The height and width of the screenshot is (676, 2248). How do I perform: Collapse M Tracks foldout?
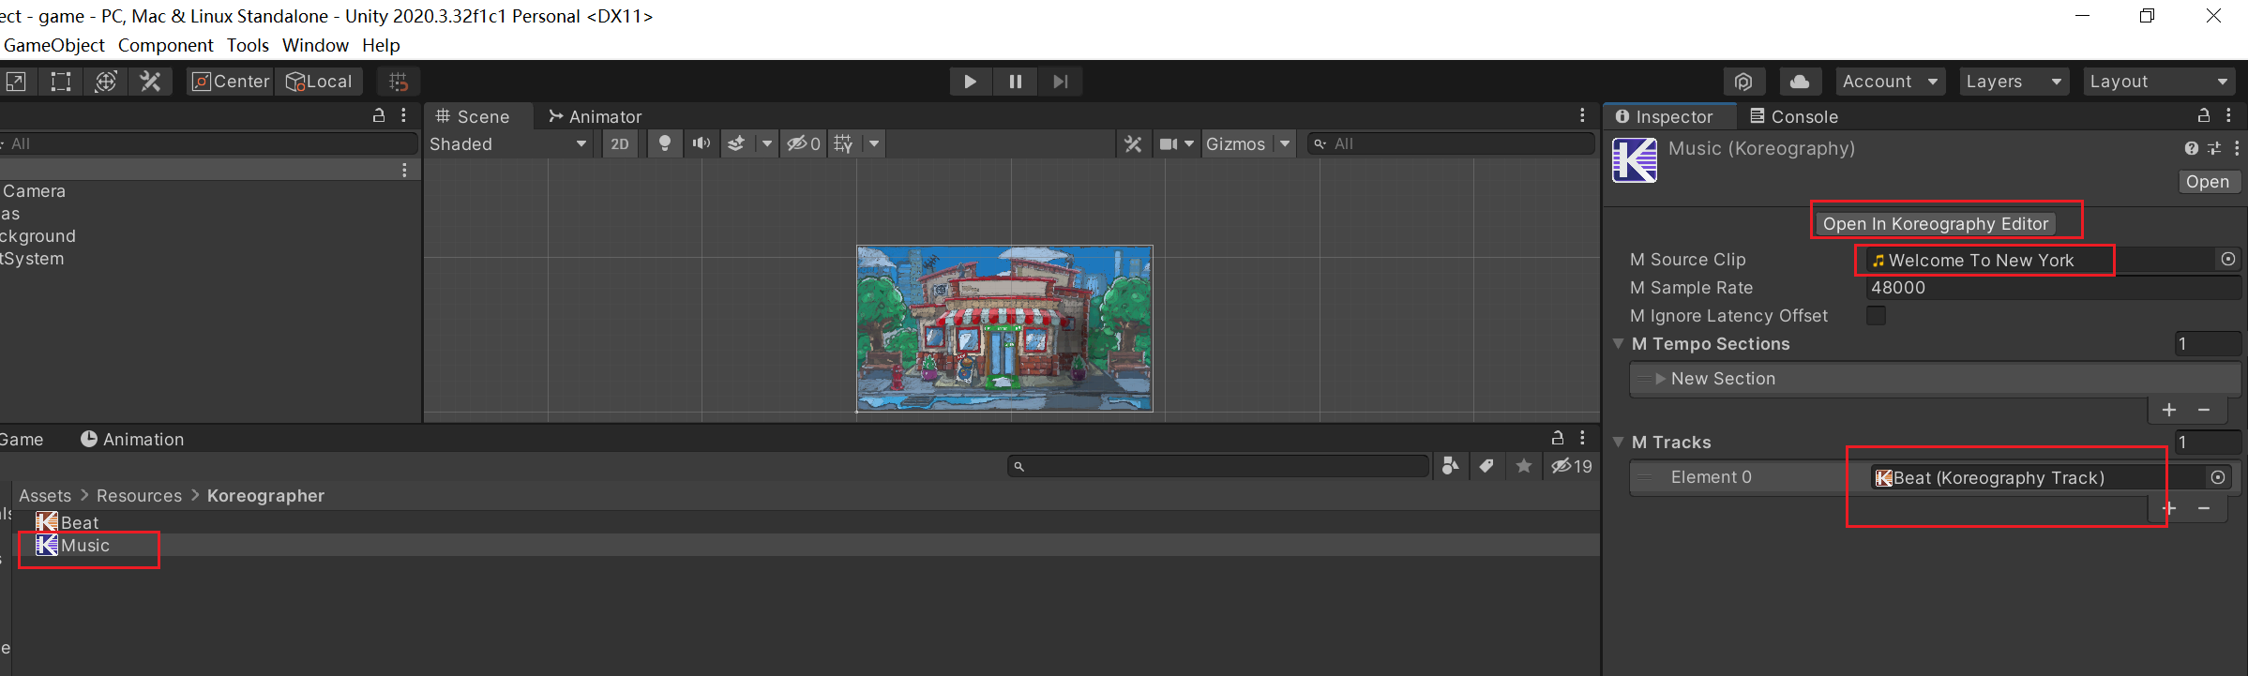1619,443
